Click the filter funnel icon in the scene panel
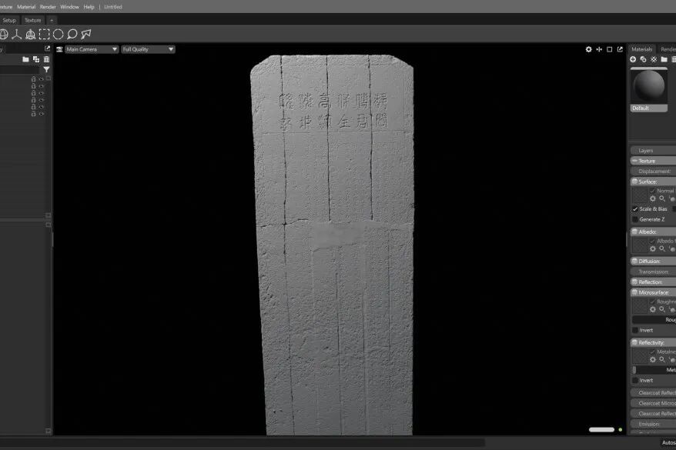The image size is (676, 450). click(x=46, y=69)
